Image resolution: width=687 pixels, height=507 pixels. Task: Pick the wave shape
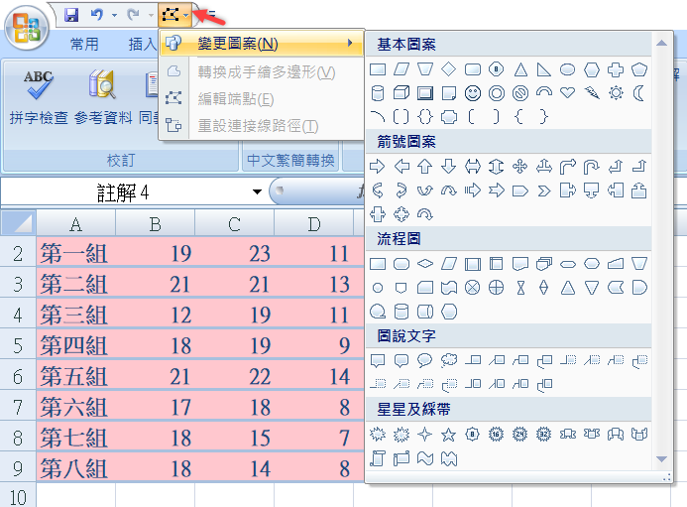425,458
